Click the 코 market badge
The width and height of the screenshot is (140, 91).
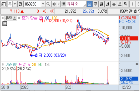tap(64, 4)
